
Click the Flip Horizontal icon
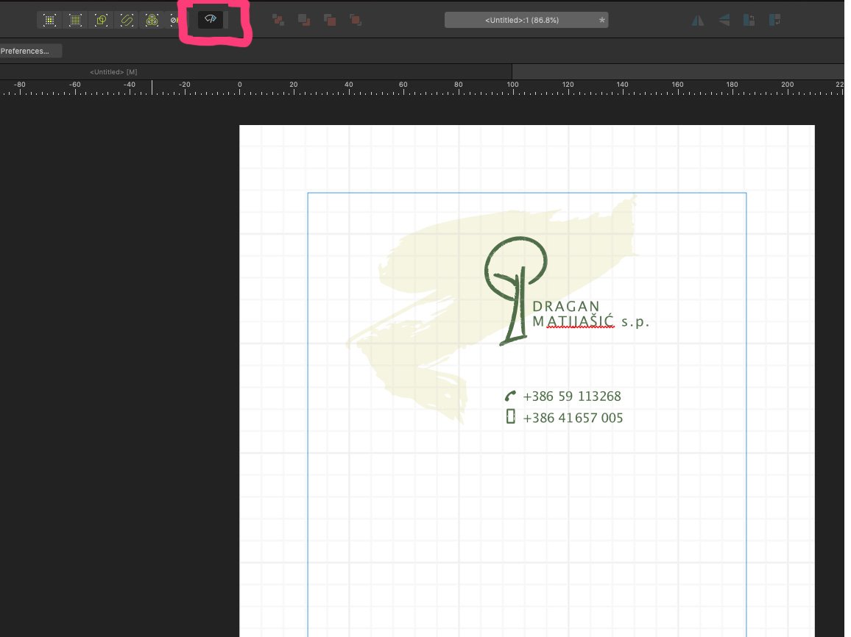pos(698,20)
